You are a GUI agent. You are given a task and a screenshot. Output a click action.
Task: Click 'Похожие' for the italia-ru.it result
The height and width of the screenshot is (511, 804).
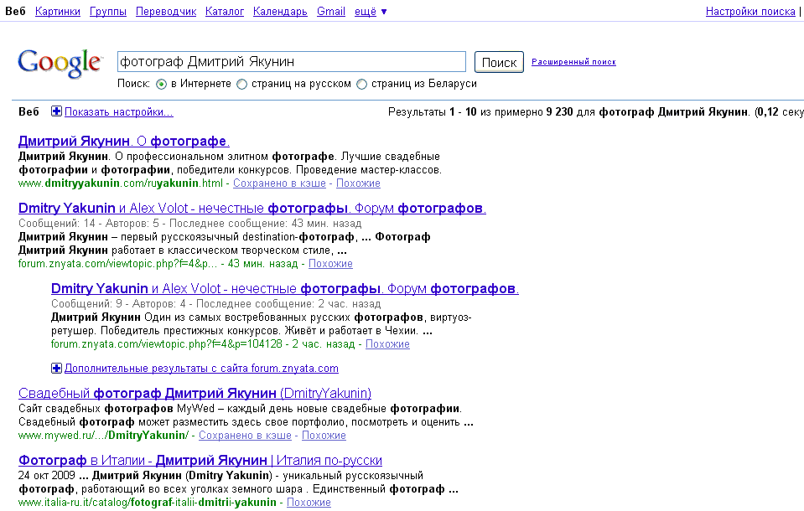(x=309, y=503)
